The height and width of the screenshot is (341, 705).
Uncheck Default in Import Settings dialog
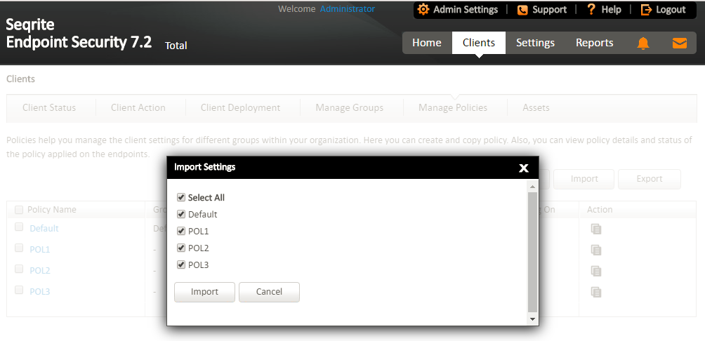tap(181, 214)
